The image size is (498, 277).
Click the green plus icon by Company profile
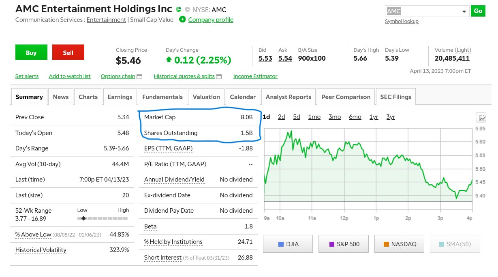182,19
